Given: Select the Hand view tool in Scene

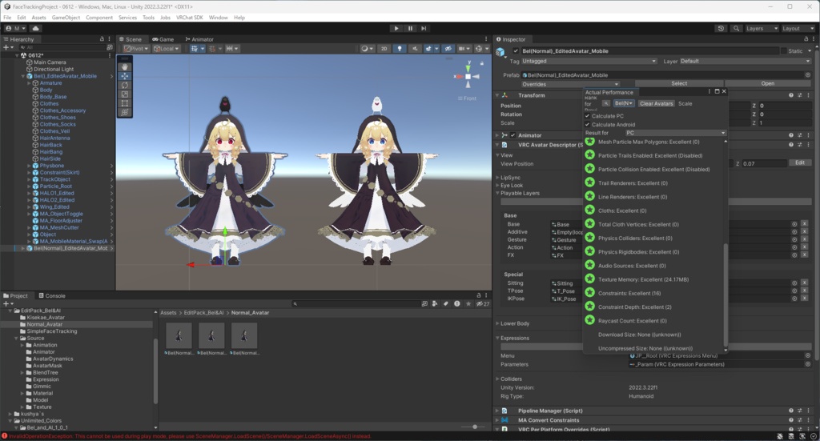Looking at the screenshot, I should coord(124,67).
